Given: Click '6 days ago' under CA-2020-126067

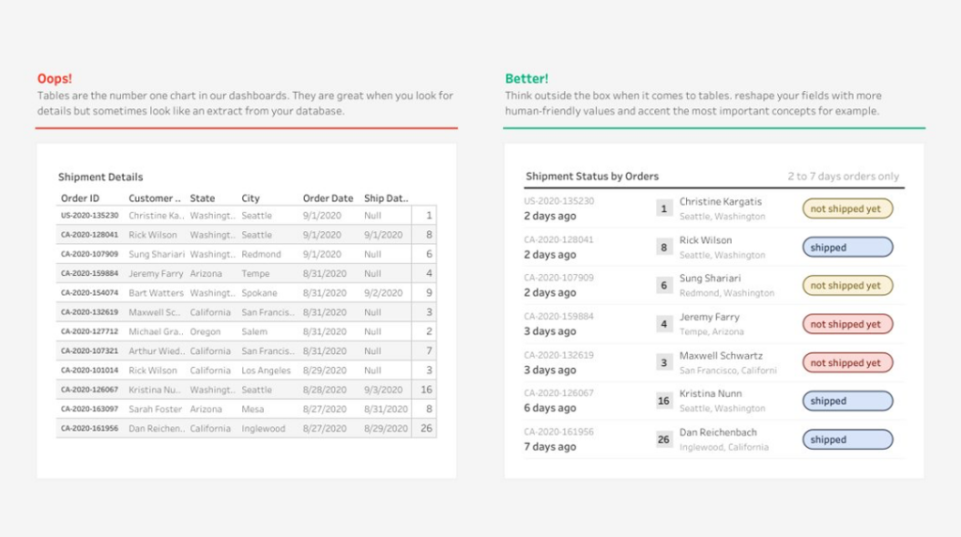Looking at the screenshot, I should (x=549, y=407).
